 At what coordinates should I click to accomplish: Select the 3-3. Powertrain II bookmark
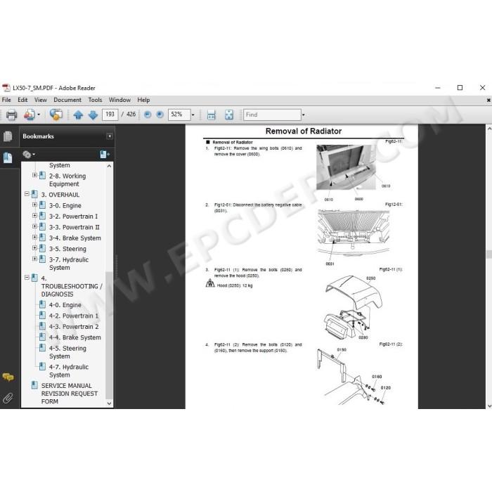(74, 227)
